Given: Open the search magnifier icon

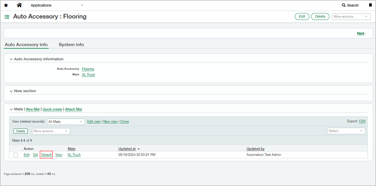Looking at the screenshot, I should (343, 5).
